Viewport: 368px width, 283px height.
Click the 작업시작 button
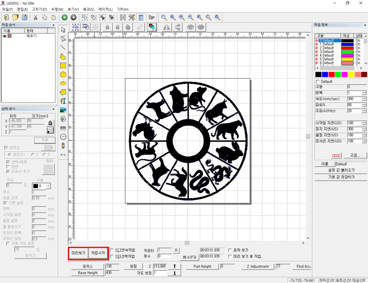click(x=98, y=253)
